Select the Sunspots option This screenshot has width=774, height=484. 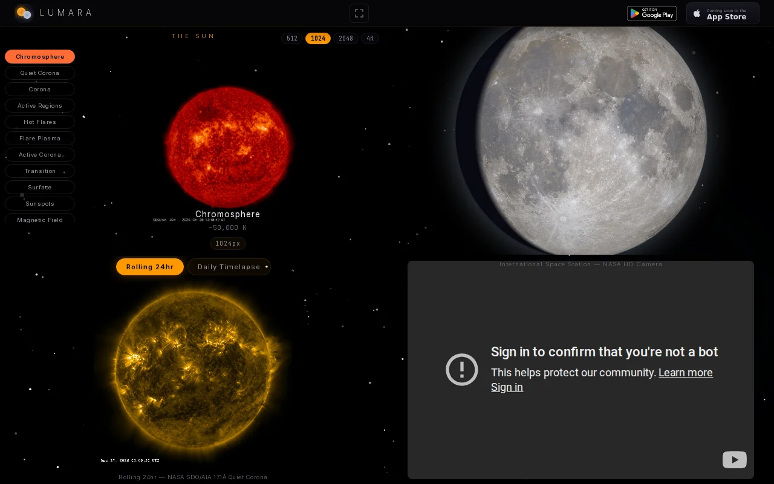40,204
